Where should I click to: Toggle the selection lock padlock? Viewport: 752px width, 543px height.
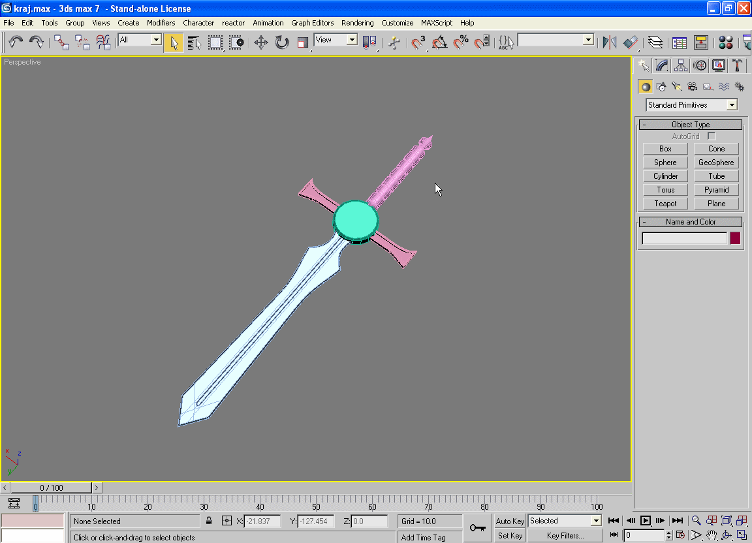(209, 521)
